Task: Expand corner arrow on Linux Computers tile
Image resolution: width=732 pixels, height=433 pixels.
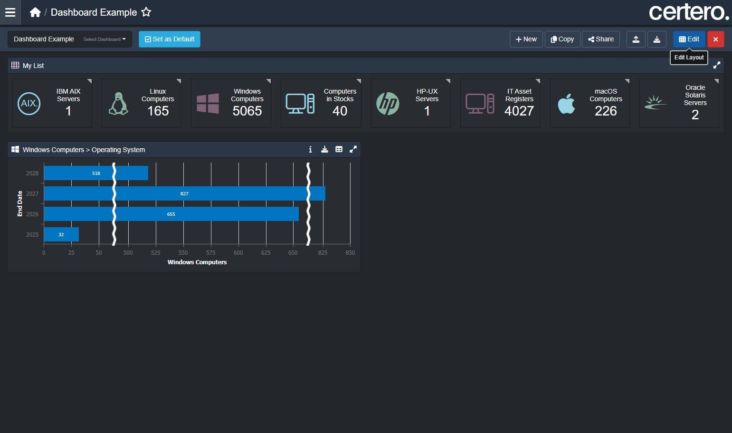Action: pyautogui.click(x=178, y=81)
